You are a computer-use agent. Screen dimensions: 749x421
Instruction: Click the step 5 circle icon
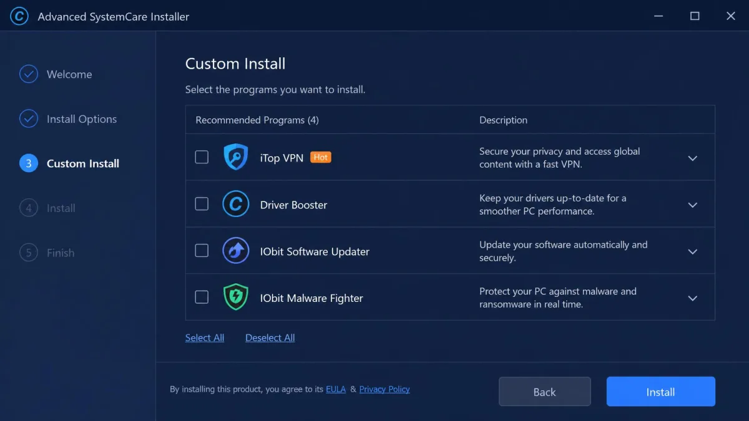coord(29,253)
